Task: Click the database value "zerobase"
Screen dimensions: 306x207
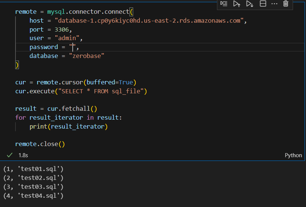Action: (87, 56)
